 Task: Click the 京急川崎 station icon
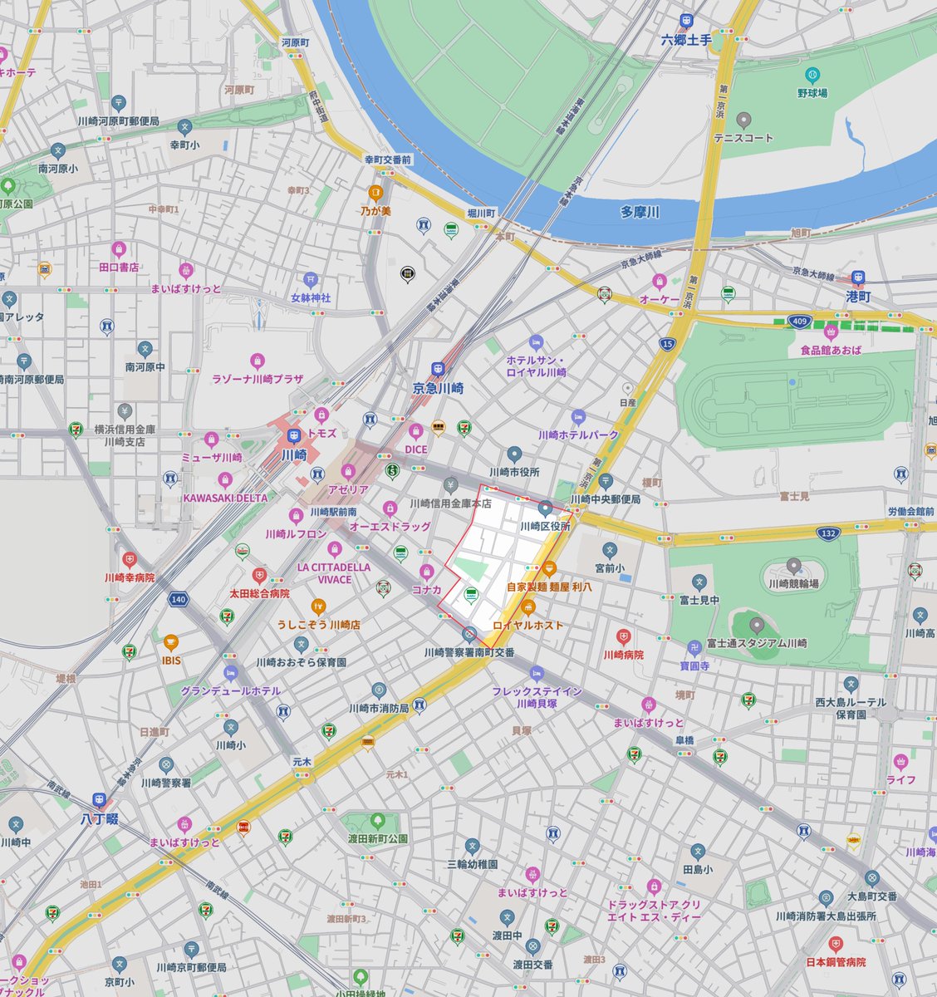438,370
